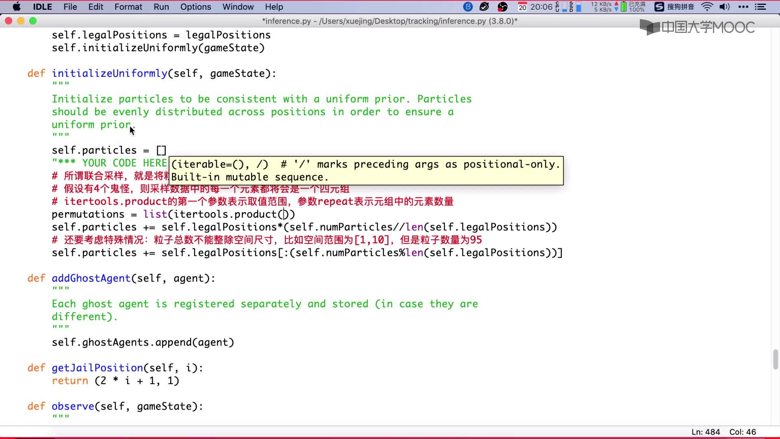Click the word 'permutations' variable
780x439 pixels.
(x=88, y=214)
